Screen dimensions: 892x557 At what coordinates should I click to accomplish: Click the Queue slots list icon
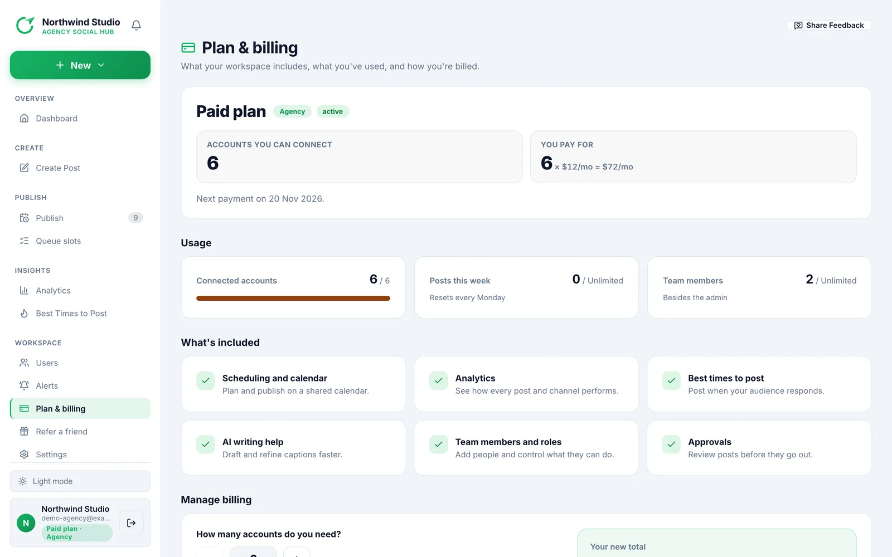pos(24,241)
